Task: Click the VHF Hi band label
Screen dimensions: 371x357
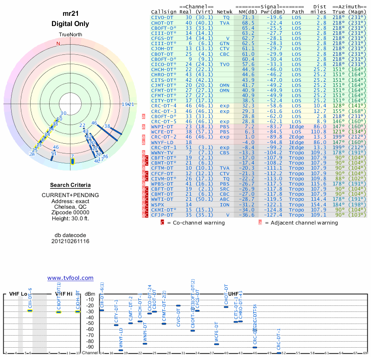Action: click(64, 294)
